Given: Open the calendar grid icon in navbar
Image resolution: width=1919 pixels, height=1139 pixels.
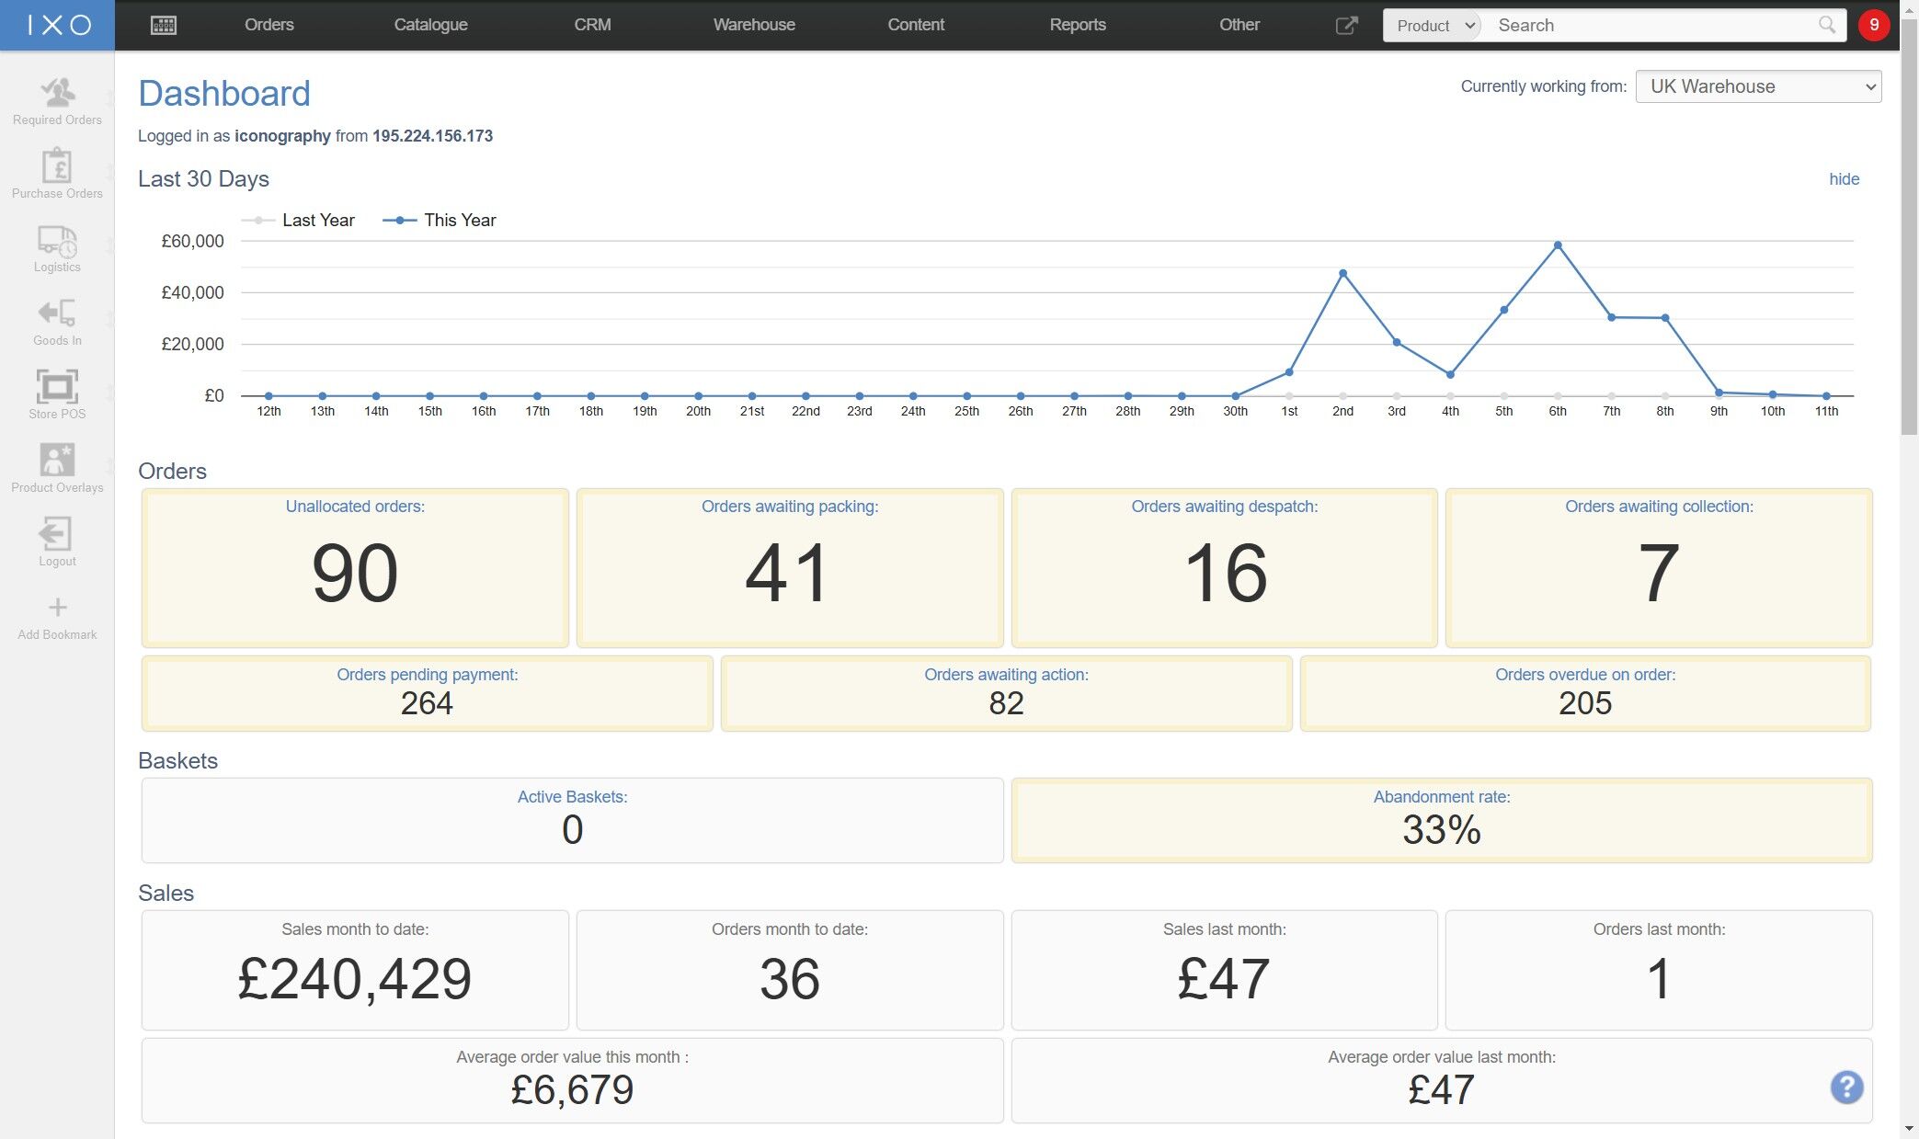Looking at the screenshot, I should tap(164, 25).
